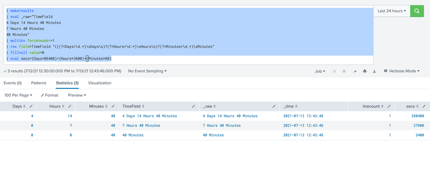Expand the No Event Sampling dropdown

[147, 71]
